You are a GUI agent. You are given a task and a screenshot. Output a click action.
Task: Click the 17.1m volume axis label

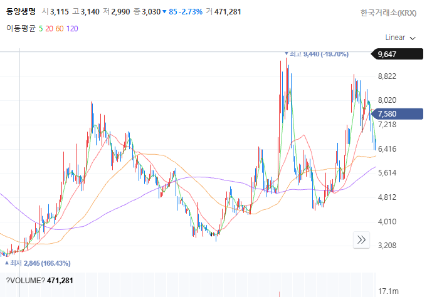pyautogui.click(x=388, y=291)
